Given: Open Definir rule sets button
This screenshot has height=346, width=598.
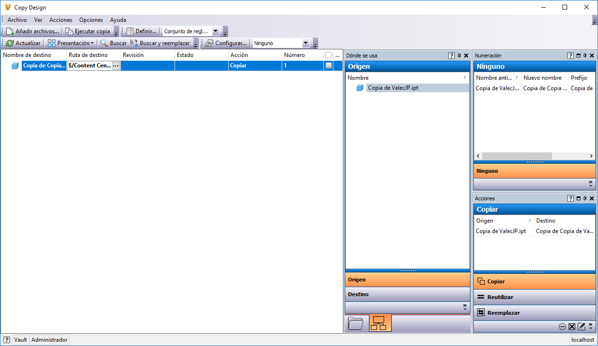Looking at the screenshot, I should click(141, 31).
